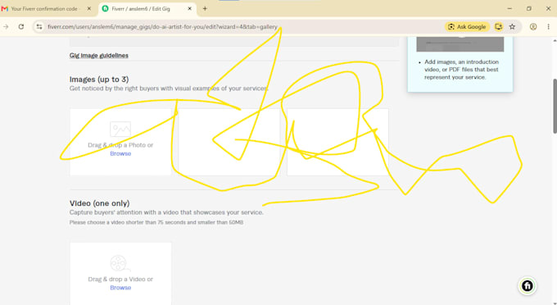Click the floating home button at bottom right

click(x=528, y=286)
